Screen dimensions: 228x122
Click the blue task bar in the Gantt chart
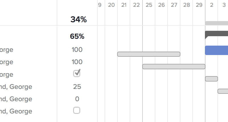(x=217, y=50)
